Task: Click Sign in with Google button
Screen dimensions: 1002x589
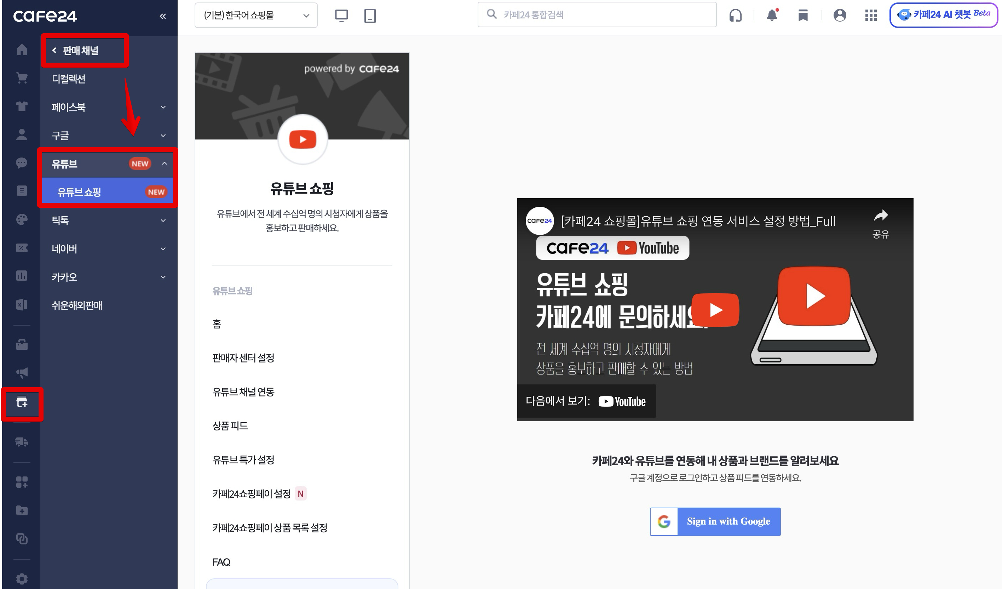Action: point(715,521)
